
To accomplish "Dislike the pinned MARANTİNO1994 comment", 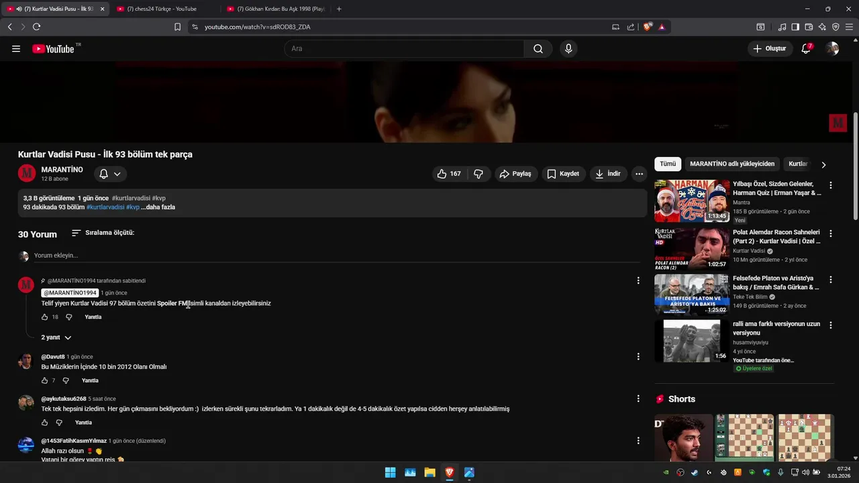I will 68,317.
